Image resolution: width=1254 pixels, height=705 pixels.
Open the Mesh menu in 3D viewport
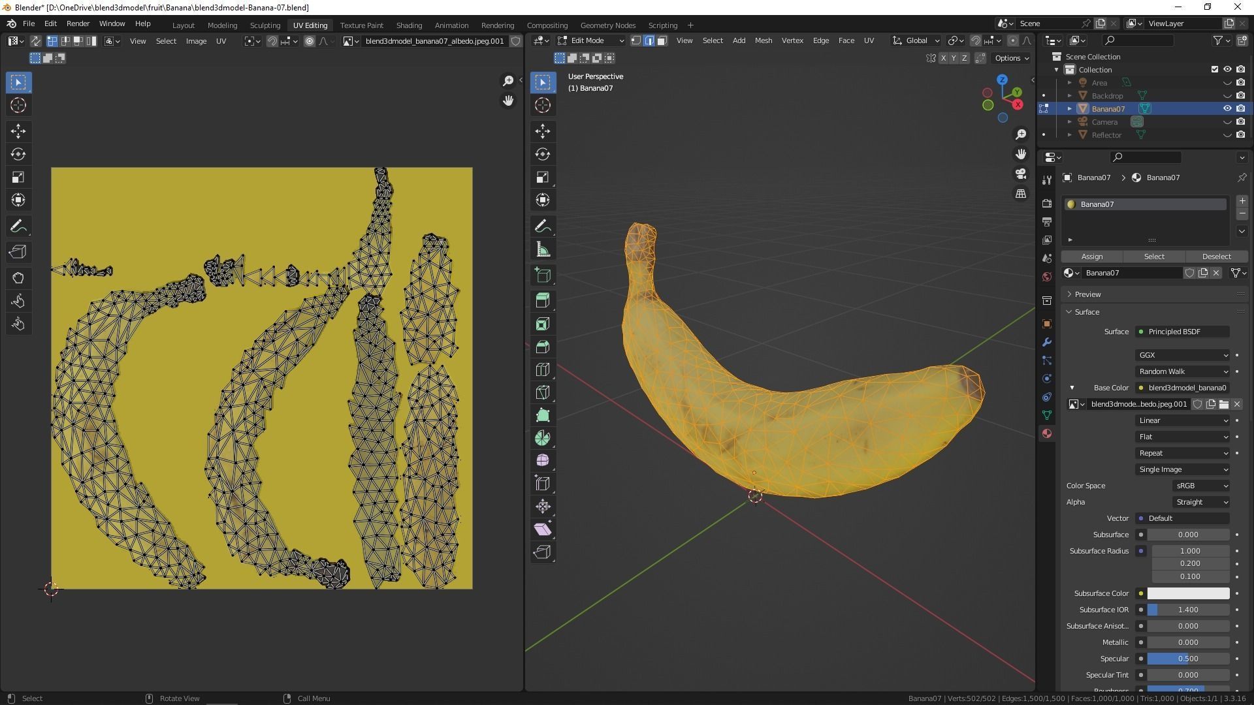point(763,40)
